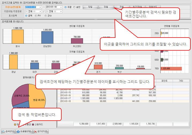Click the 부산 bar in 지역별 chart

119,68
